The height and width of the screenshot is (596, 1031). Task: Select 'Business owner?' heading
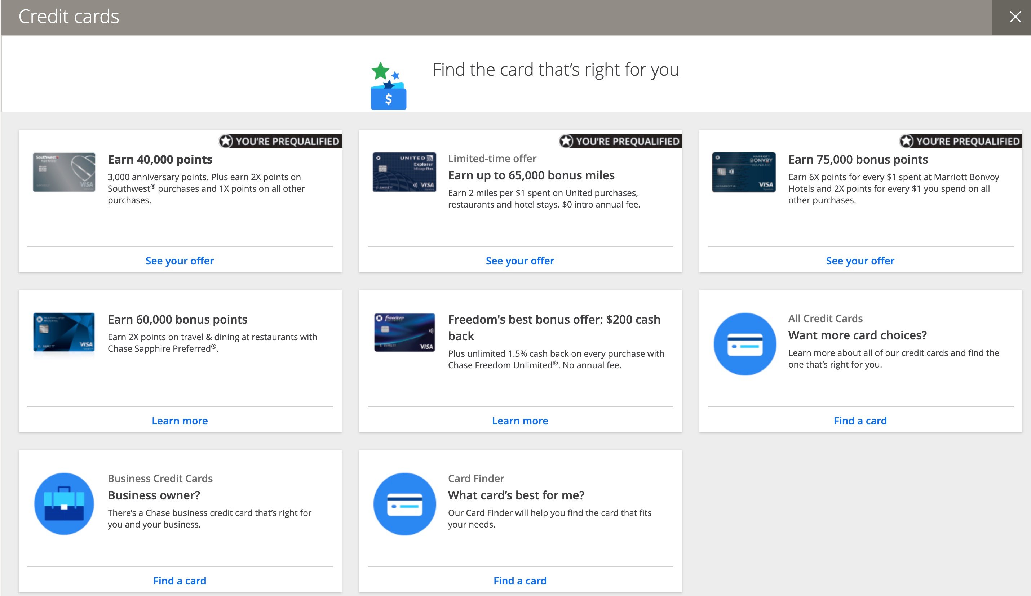[154, 495]
